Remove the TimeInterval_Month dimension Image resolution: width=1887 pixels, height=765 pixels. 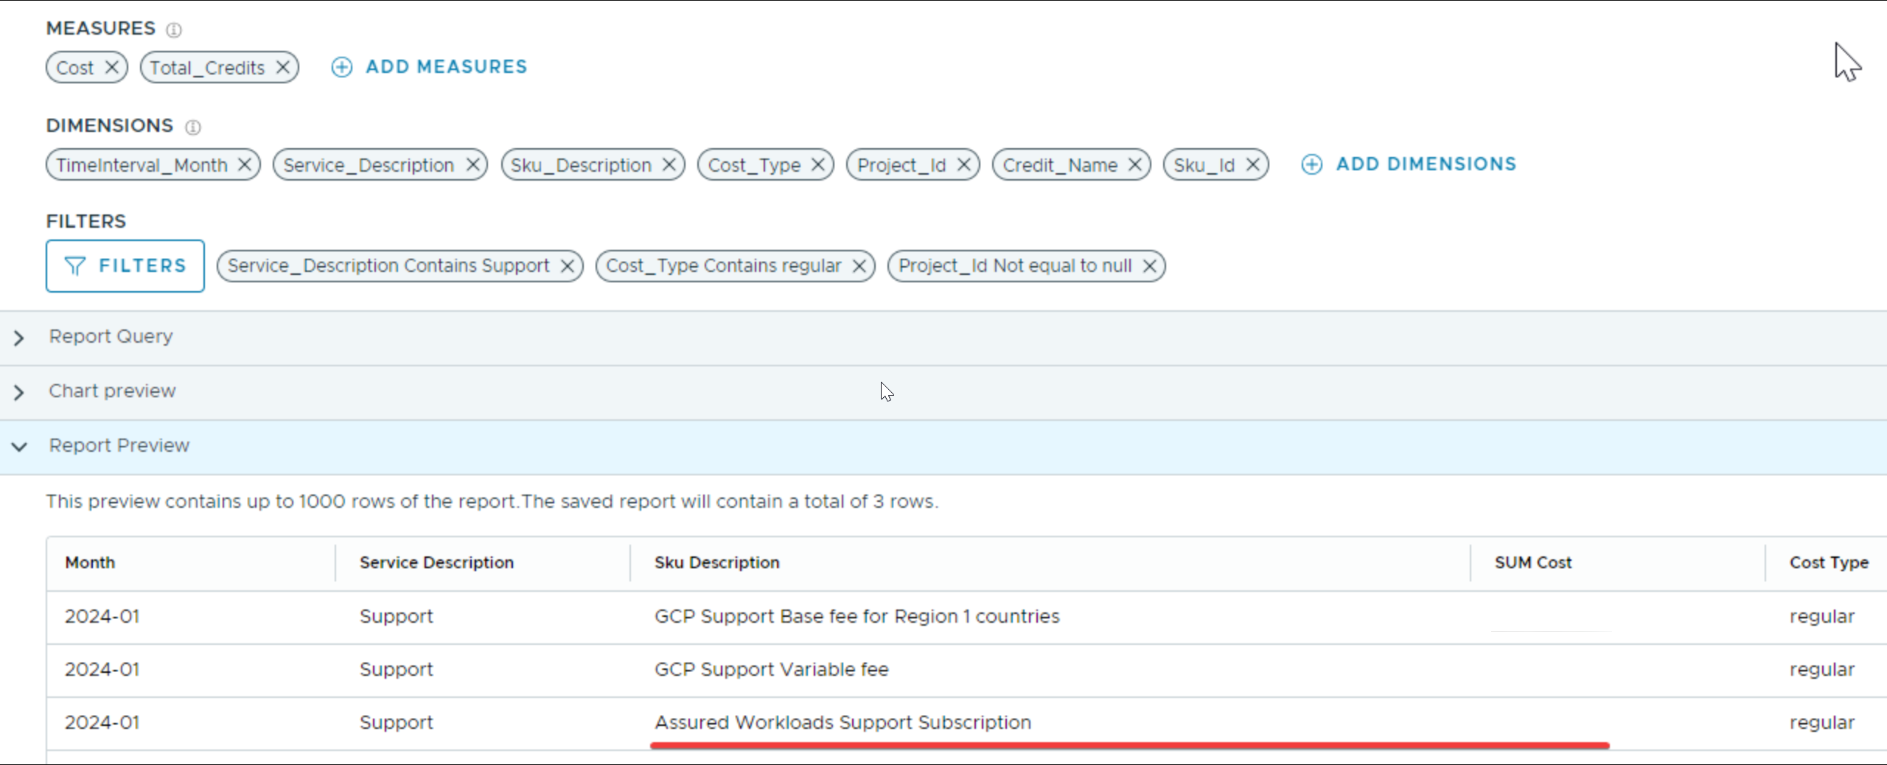[x=244, y=165]
